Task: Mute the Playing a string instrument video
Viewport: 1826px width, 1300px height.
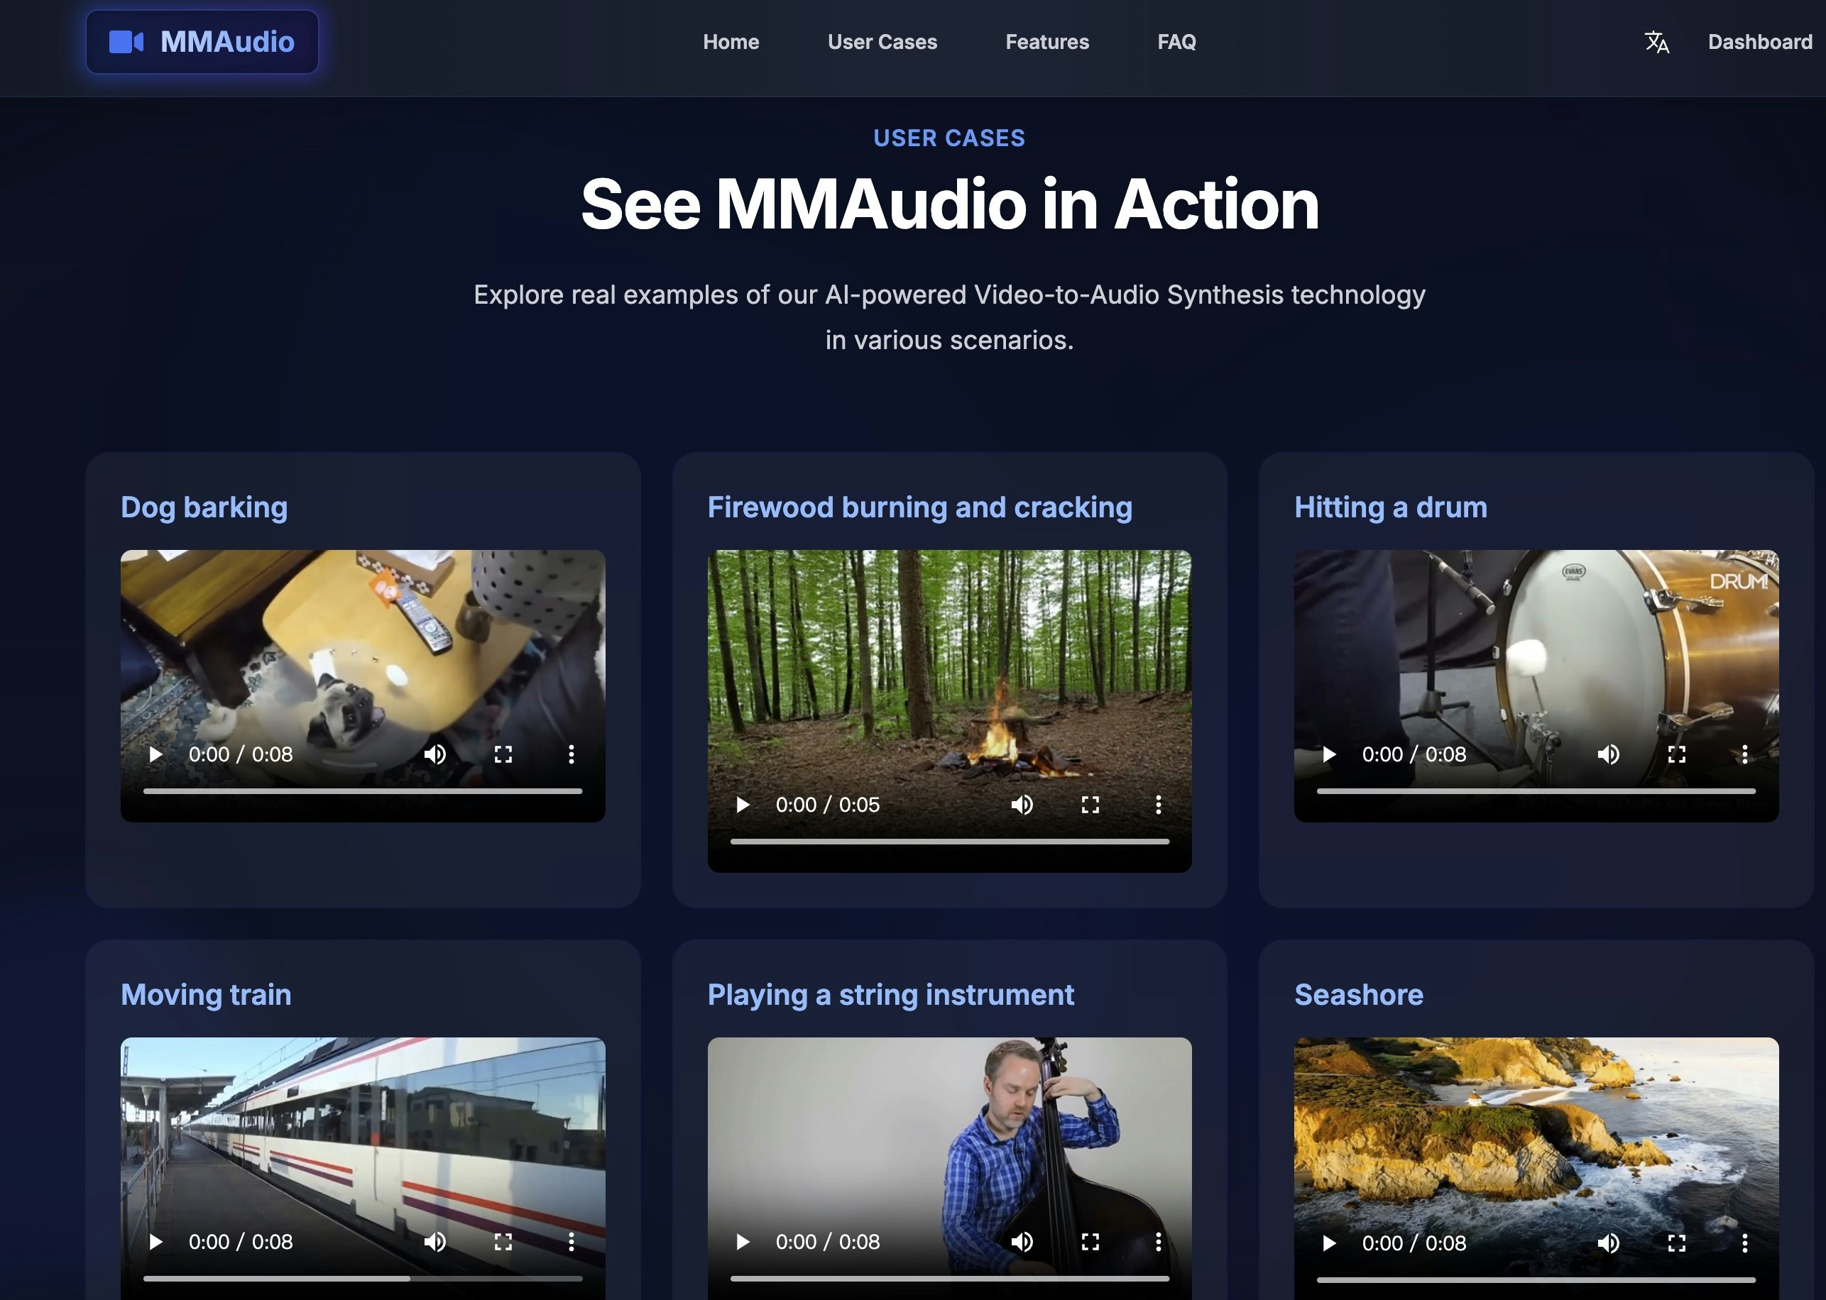Action: pyautogui.click(x=1022, y=1242)
